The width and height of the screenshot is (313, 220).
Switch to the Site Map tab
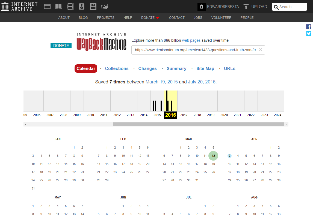(205, 68)
